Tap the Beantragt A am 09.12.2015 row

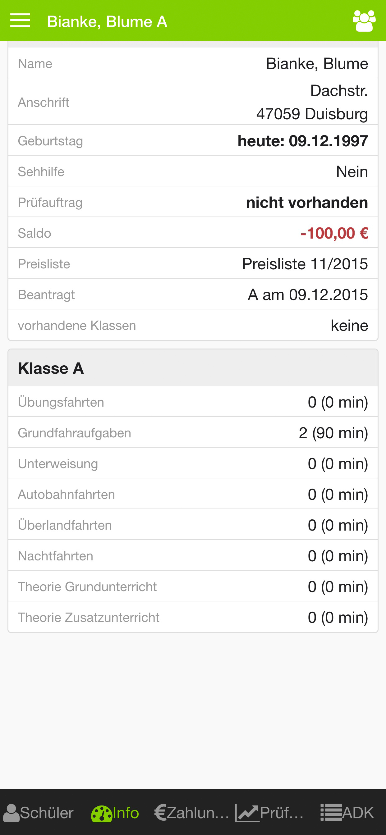[193, 294]
